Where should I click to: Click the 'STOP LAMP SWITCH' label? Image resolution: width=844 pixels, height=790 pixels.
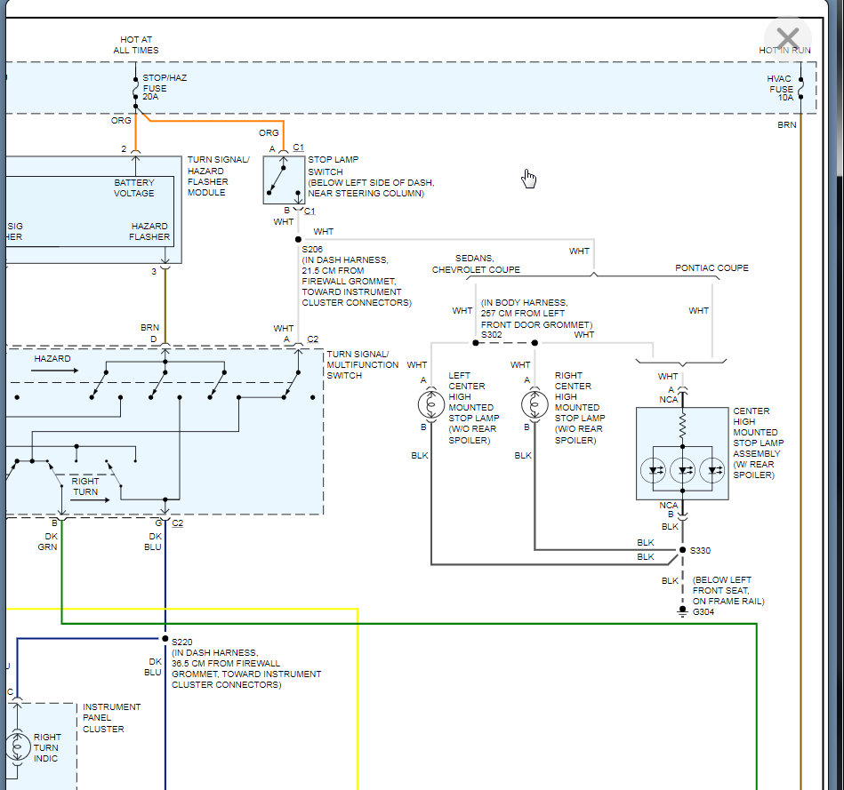tap(333, 165)
